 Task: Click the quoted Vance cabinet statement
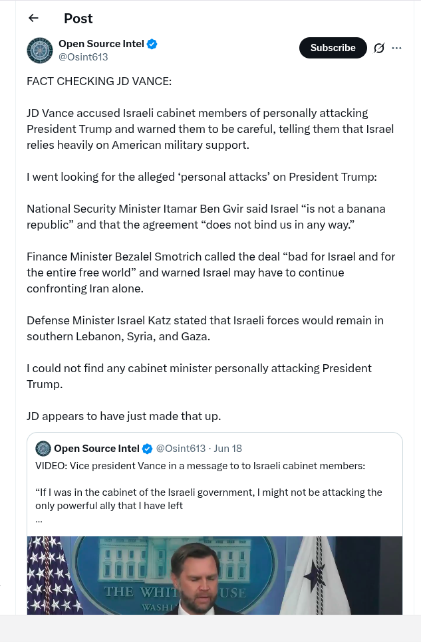point(209,498)
